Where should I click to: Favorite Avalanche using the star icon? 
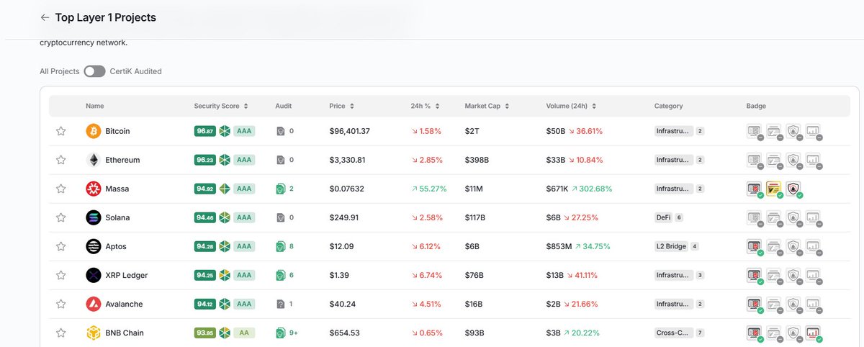[61, 304]
